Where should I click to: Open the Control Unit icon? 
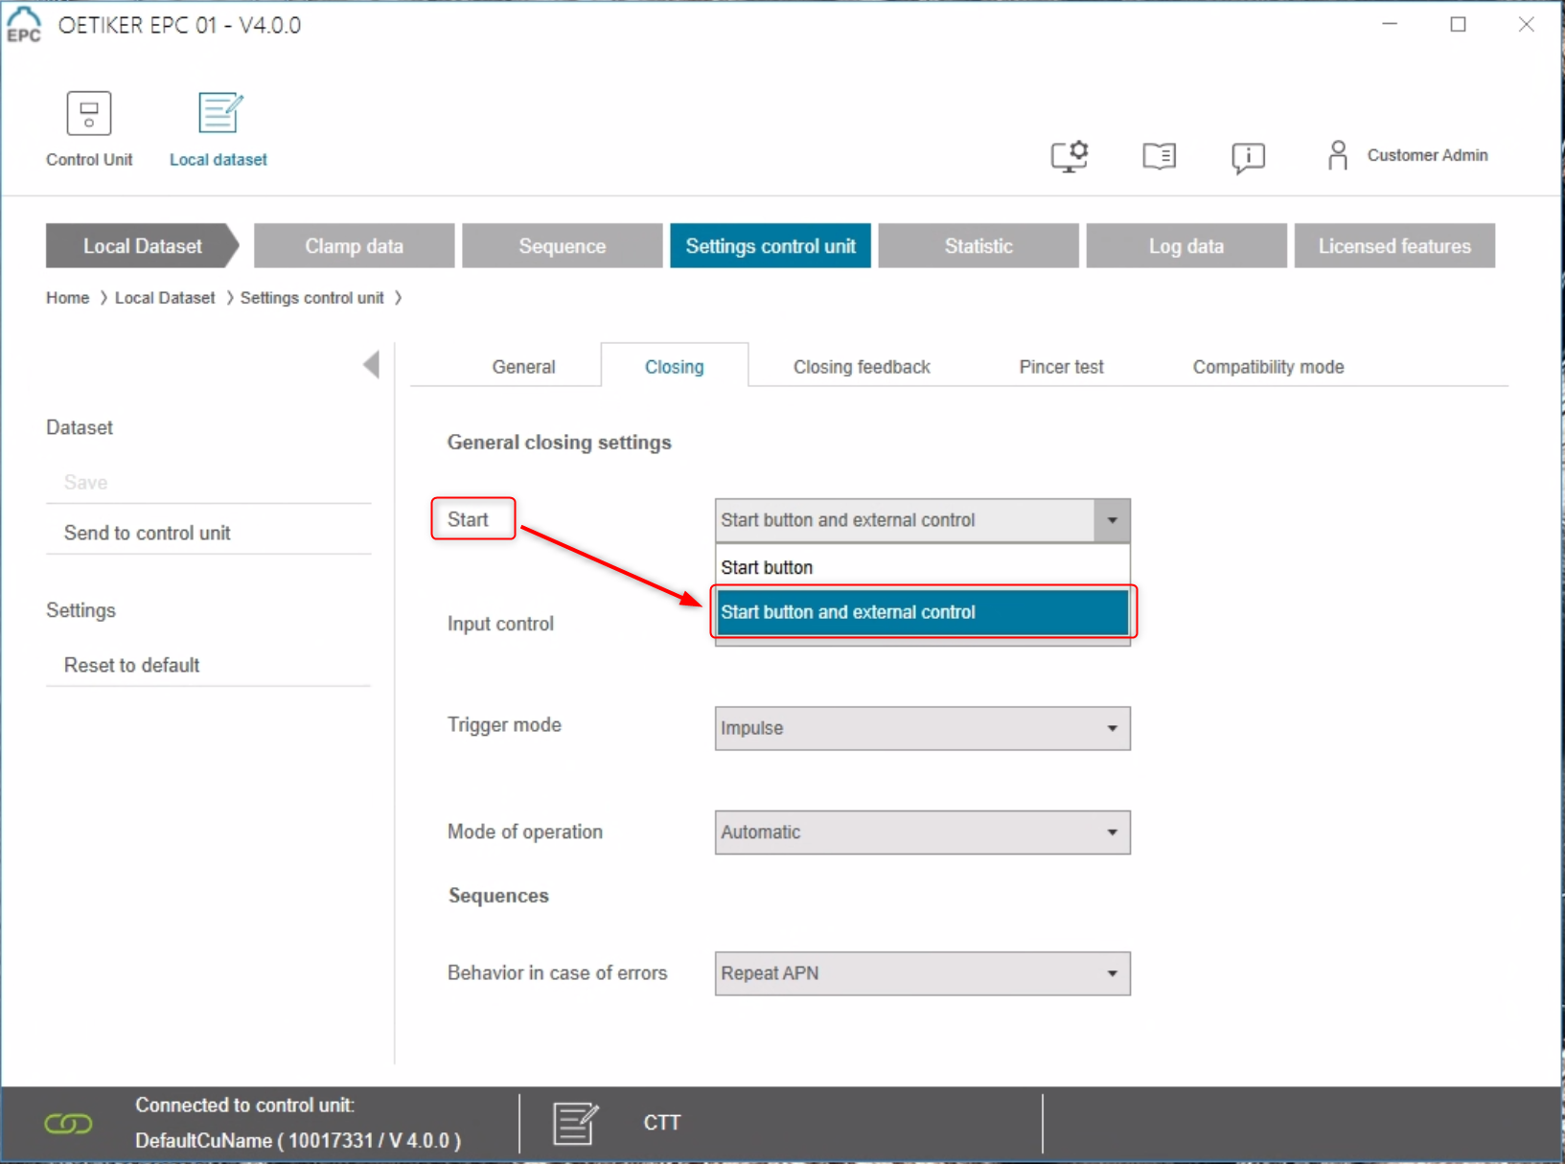coord(89,114)
